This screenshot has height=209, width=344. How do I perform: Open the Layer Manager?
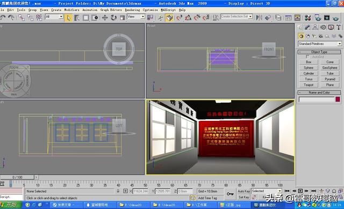(278, 18)
